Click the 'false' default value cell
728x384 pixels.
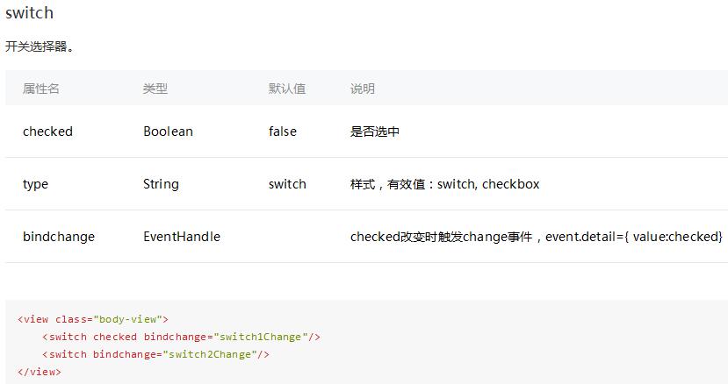click(283, 132)
